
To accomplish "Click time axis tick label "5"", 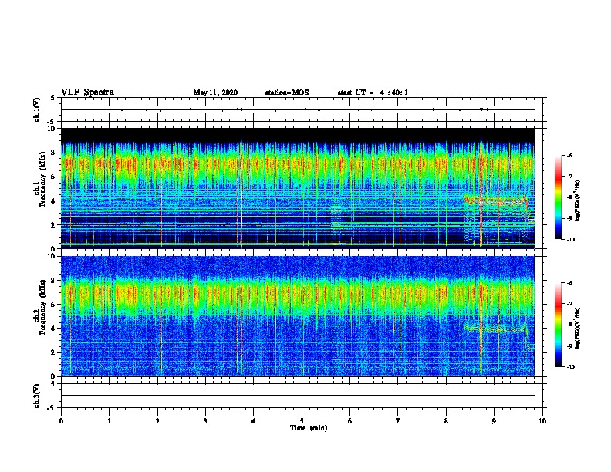I will point(302,421).
